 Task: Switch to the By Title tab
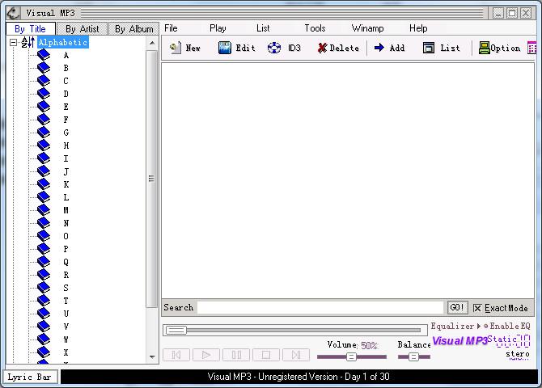coord(31,28)
